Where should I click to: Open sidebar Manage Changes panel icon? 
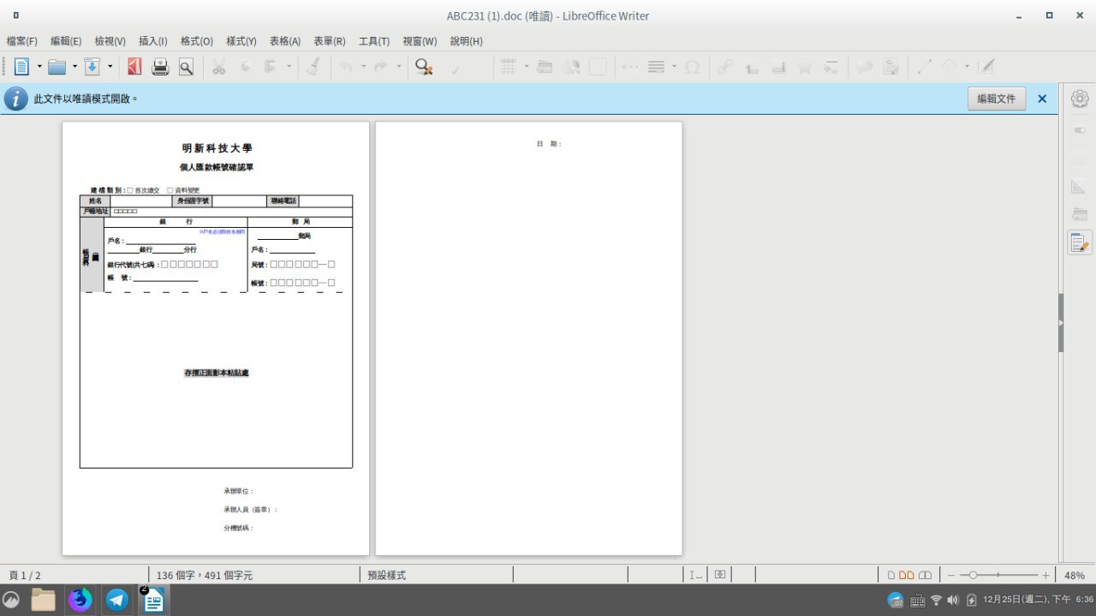[x=1080, y=242]
